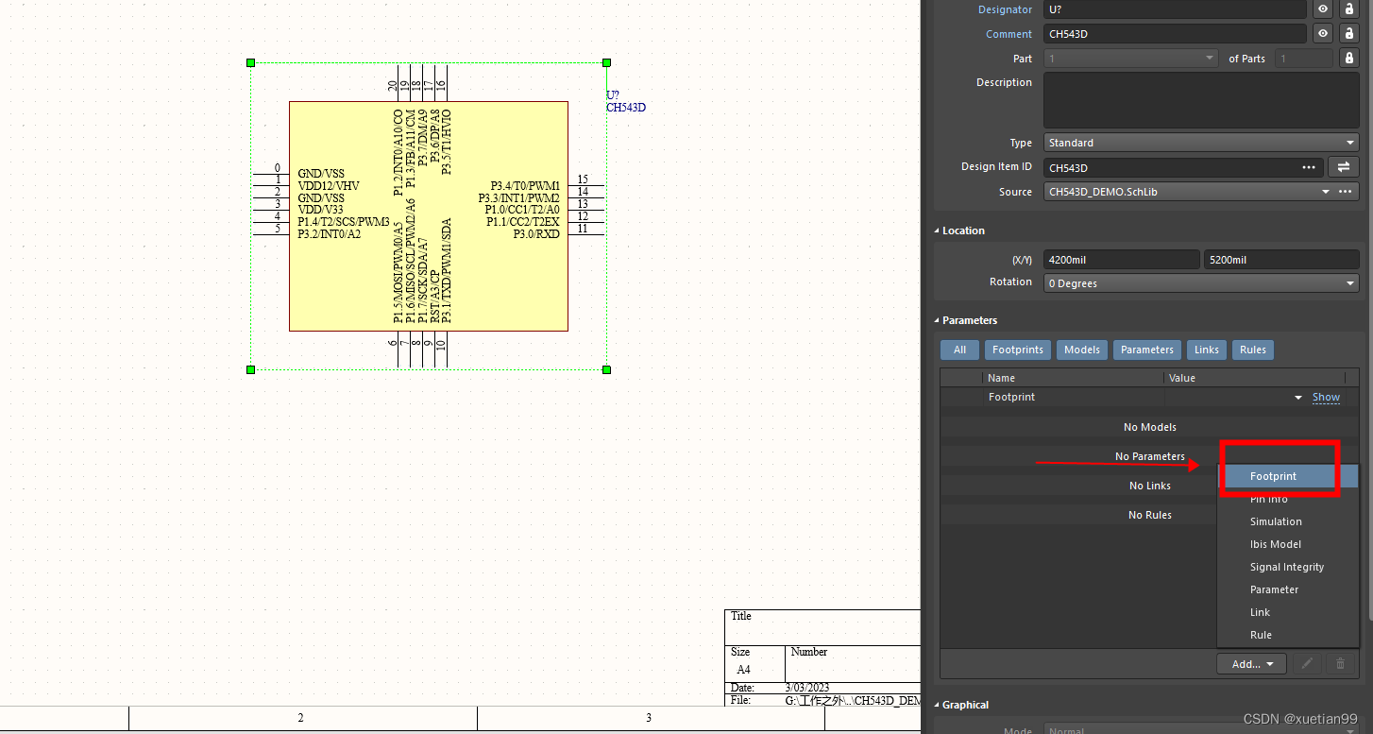Collapse the Graphical section
This screenshot has width=1373, height=734.
[x=937, y=705]
